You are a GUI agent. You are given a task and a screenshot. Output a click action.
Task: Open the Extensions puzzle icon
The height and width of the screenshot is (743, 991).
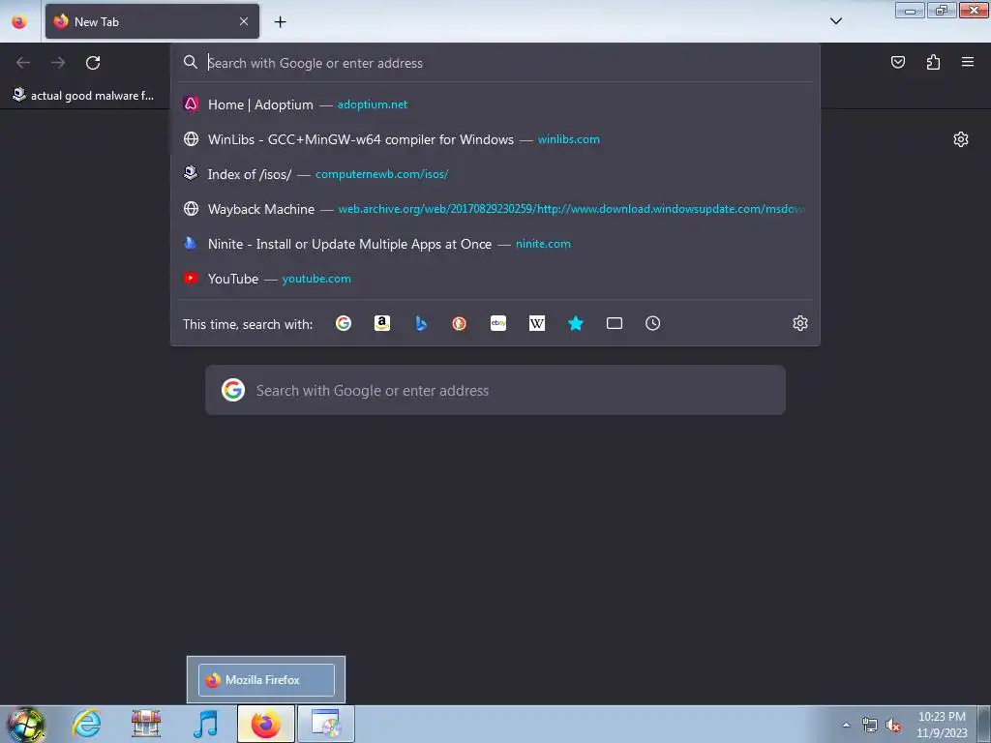[x=933, y=62]
